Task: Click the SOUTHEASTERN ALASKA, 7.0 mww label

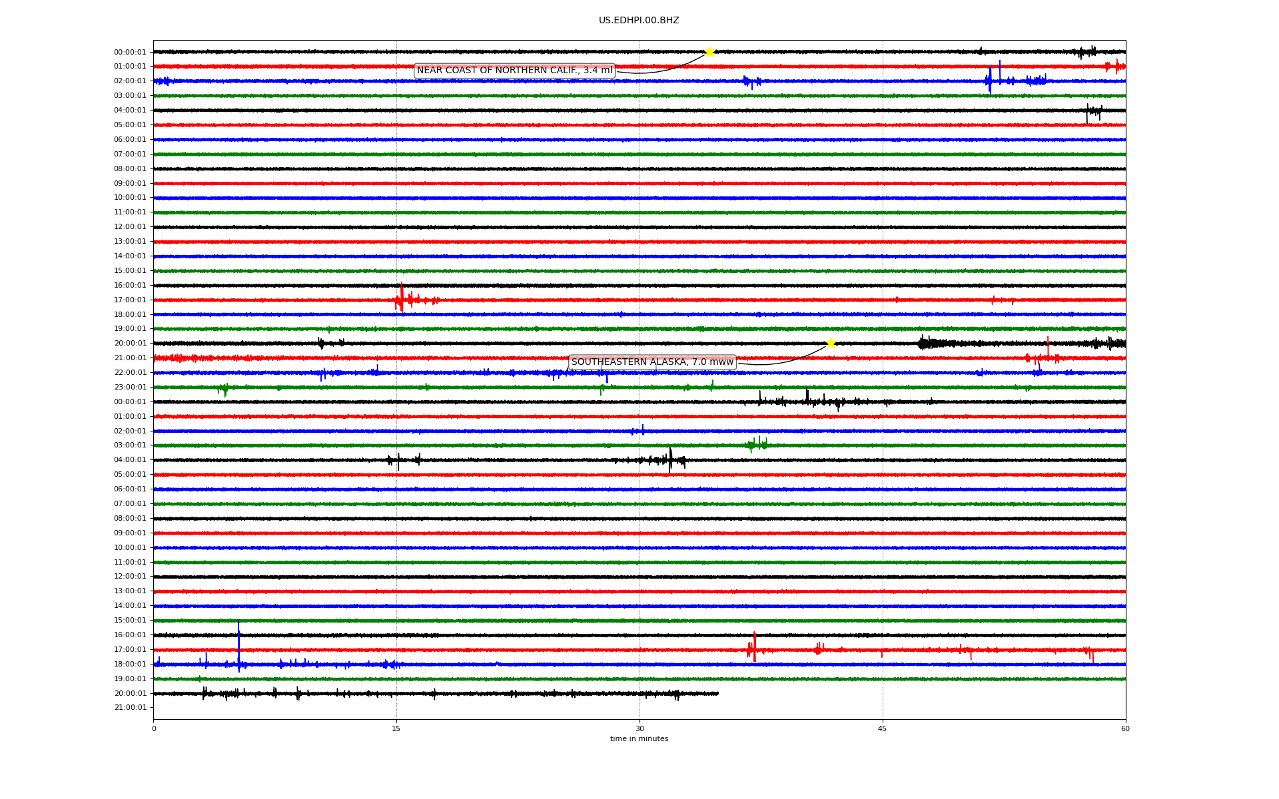Action: coord(652,362)
